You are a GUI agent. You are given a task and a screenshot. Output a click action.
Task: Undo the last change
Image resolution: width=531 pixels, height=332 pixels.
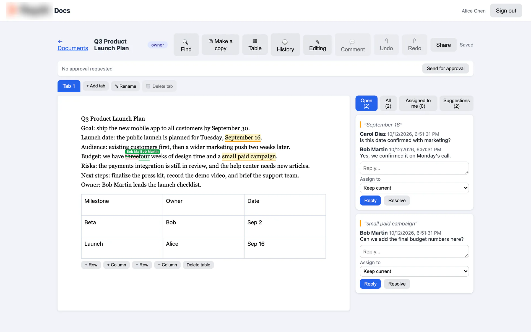(x=386, y=45)
